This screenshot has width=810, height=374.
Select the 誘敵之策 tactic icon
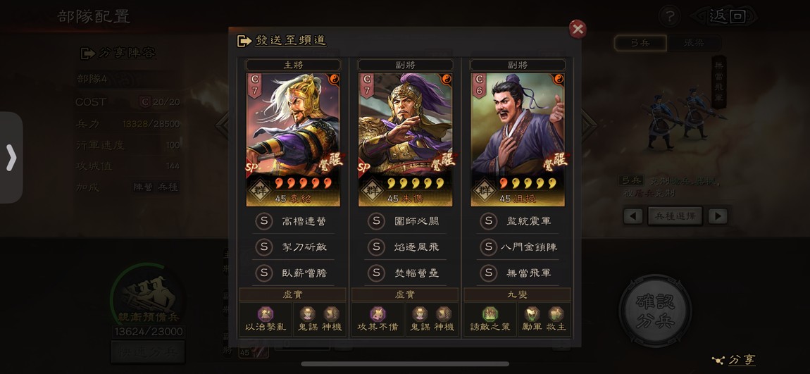pyautogui.click(x=490, y=319)
